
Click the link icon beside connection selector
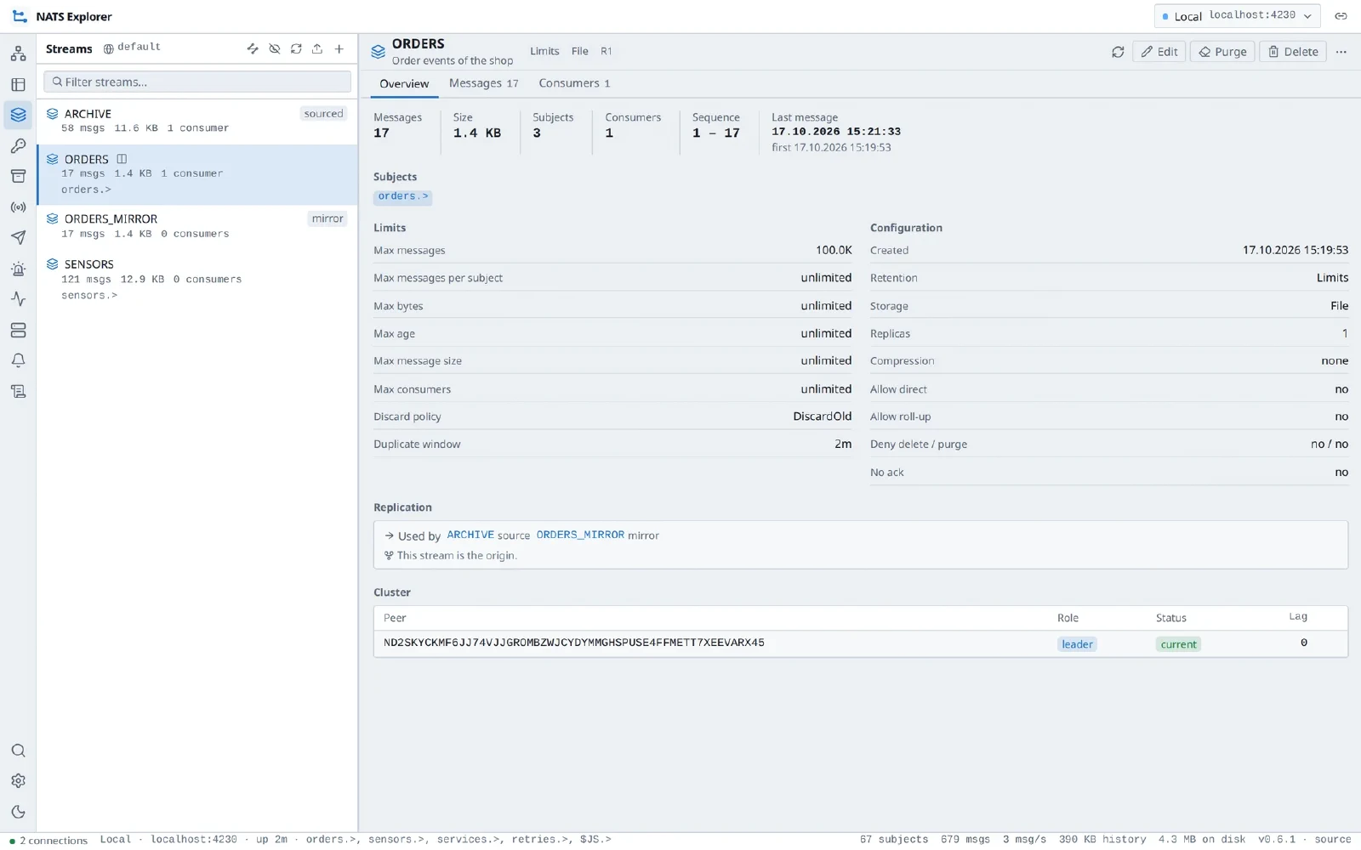(x=1341, y=16)
